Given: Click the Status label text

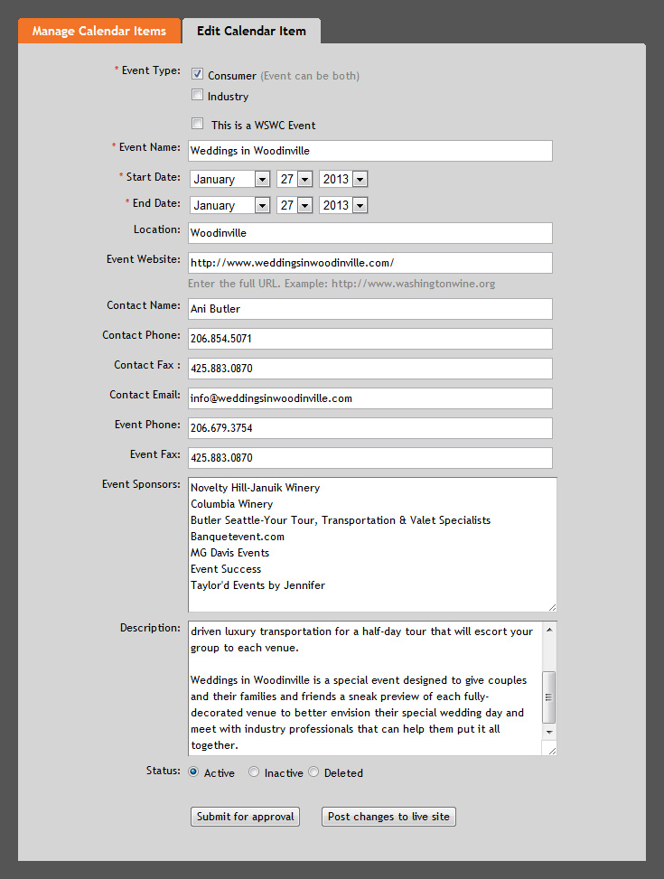Looking at the screenshot, I should coord(164,771).
